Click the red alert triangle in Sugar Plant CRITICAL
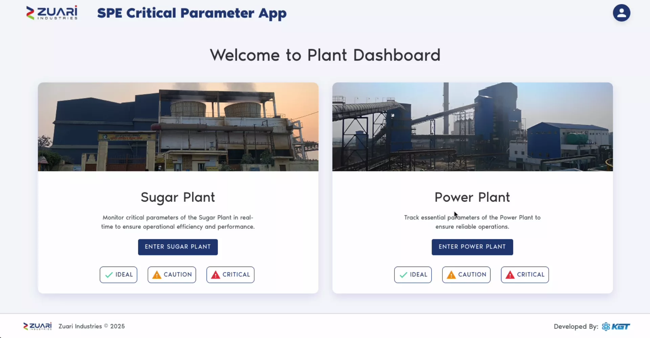Viewport: 650px width, 338px height. tap(215, 275)
